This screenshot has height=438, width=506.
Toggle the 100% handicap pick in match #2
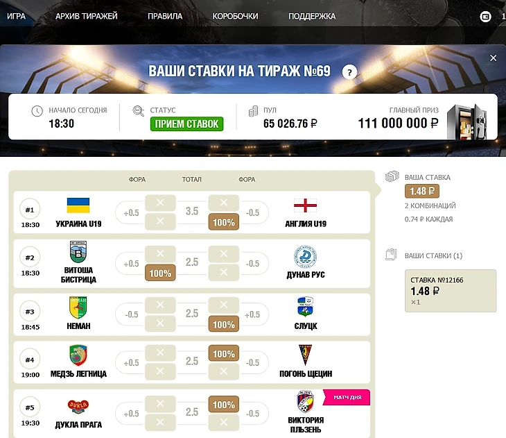click(x=160, y=273)
